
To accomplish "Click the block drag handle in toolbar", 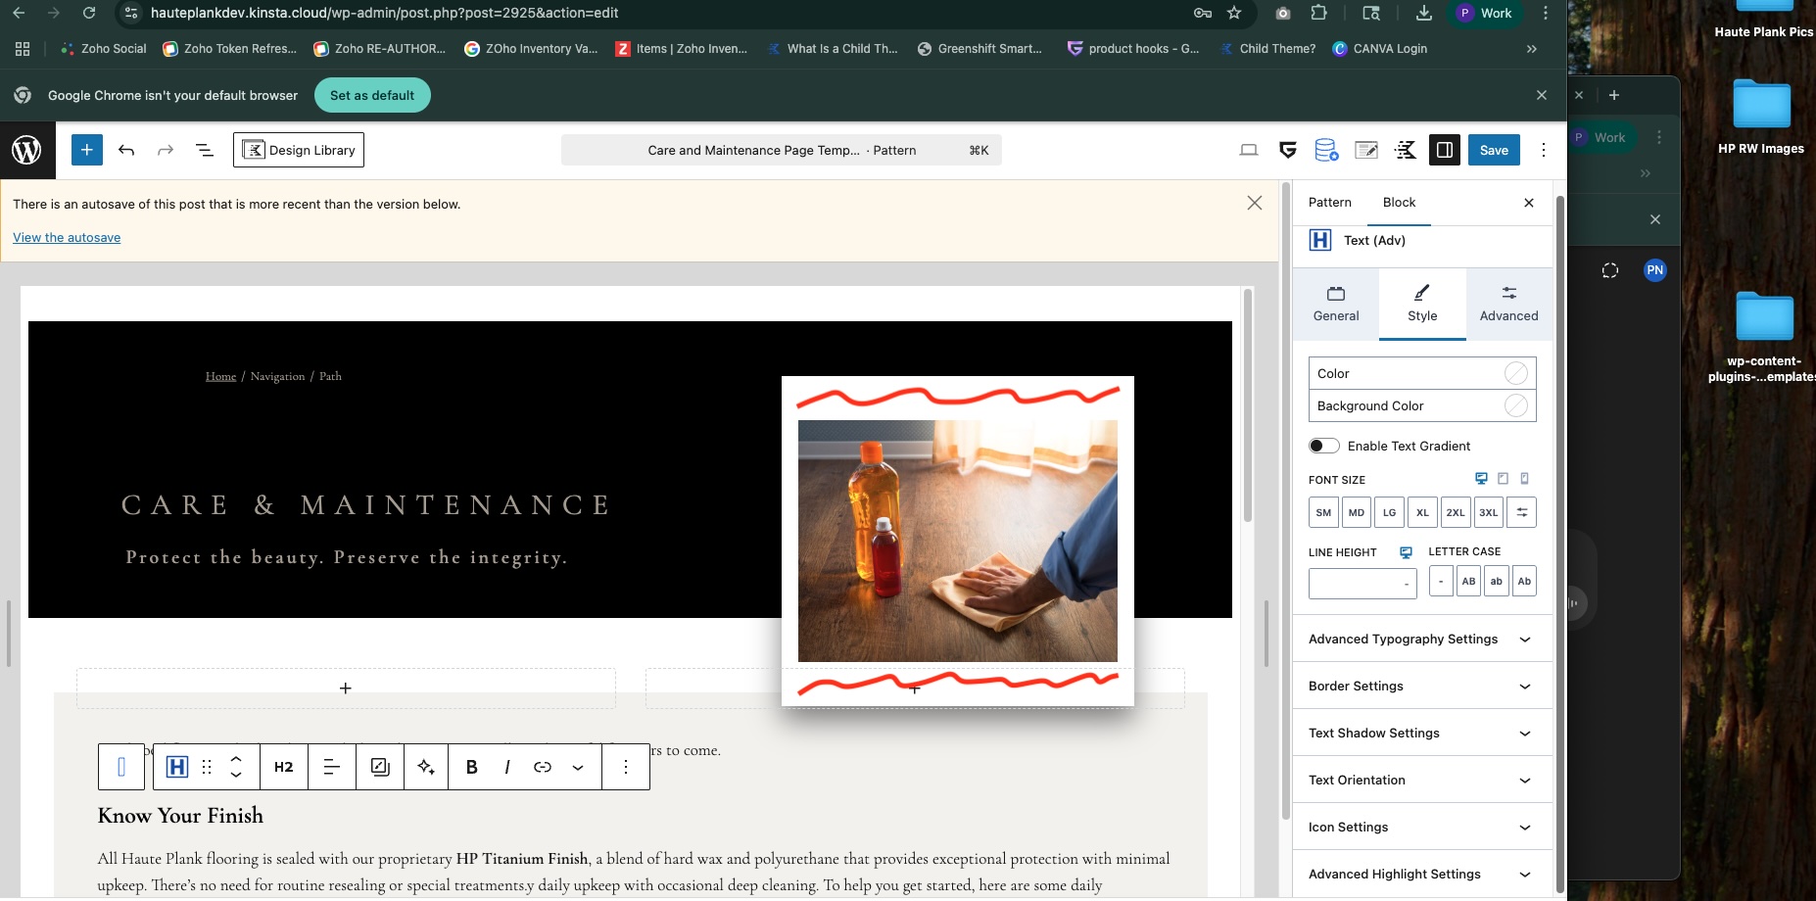I will point(207,767).
